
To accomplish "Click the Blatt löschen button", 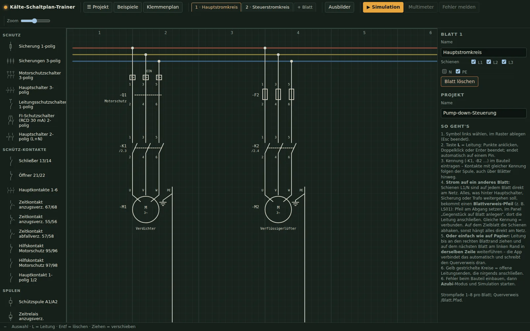I will [459, 81].
